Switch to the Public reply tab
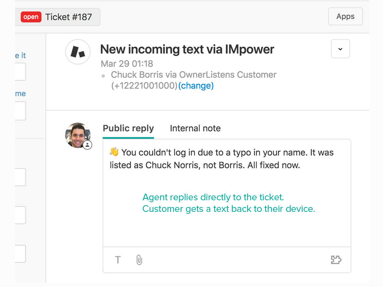 [128, 129]
